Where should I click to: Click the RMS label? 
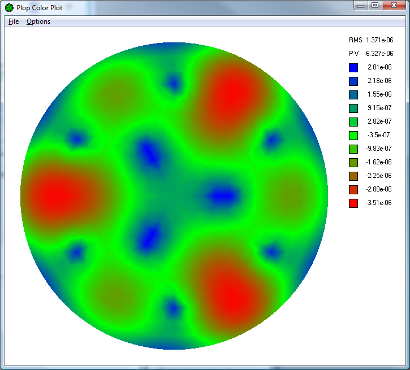355,40
